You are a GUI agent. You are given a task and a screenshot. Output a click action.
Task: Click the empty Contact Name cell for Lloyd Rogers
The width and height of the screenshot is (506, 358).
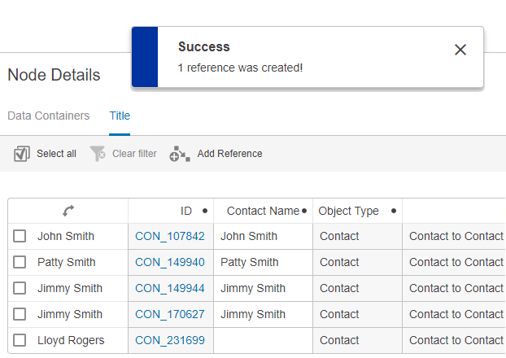(263, 341)
